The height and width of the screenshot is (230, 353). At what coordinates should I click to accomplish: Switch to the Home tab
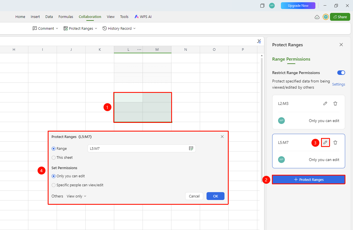[x=20, y=17]
